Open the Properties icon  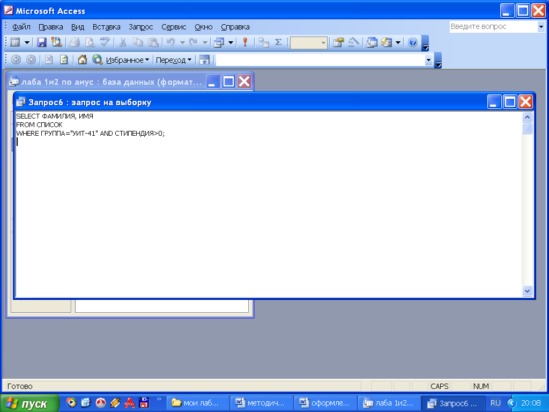pyautogui.click(x=339, y=43)
